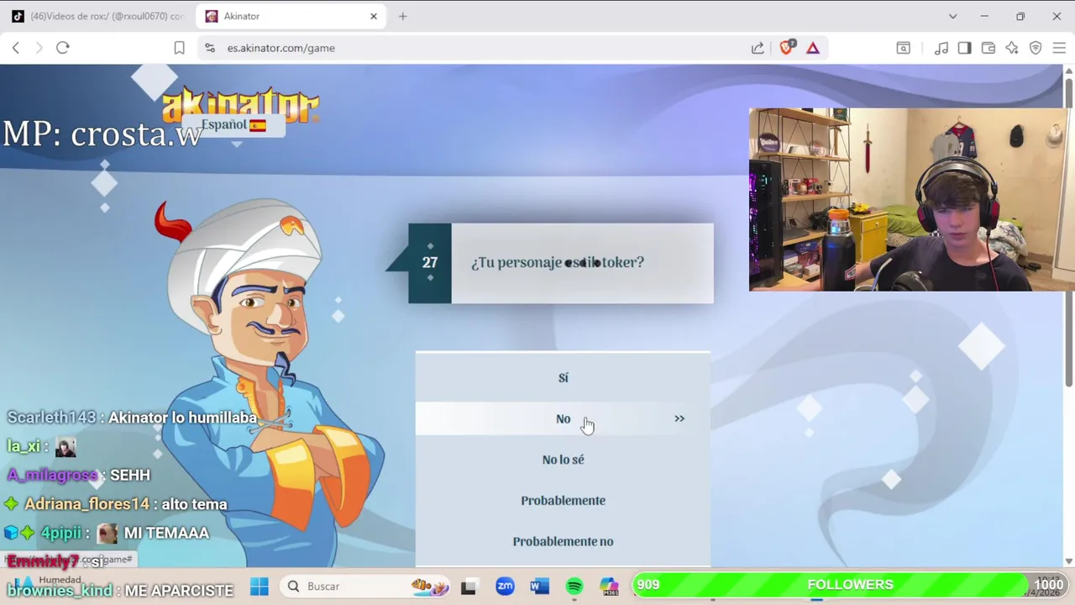Open Brave Shields lion icon
Viewport: 1075px width, 605px height.
tap(786, 48)
